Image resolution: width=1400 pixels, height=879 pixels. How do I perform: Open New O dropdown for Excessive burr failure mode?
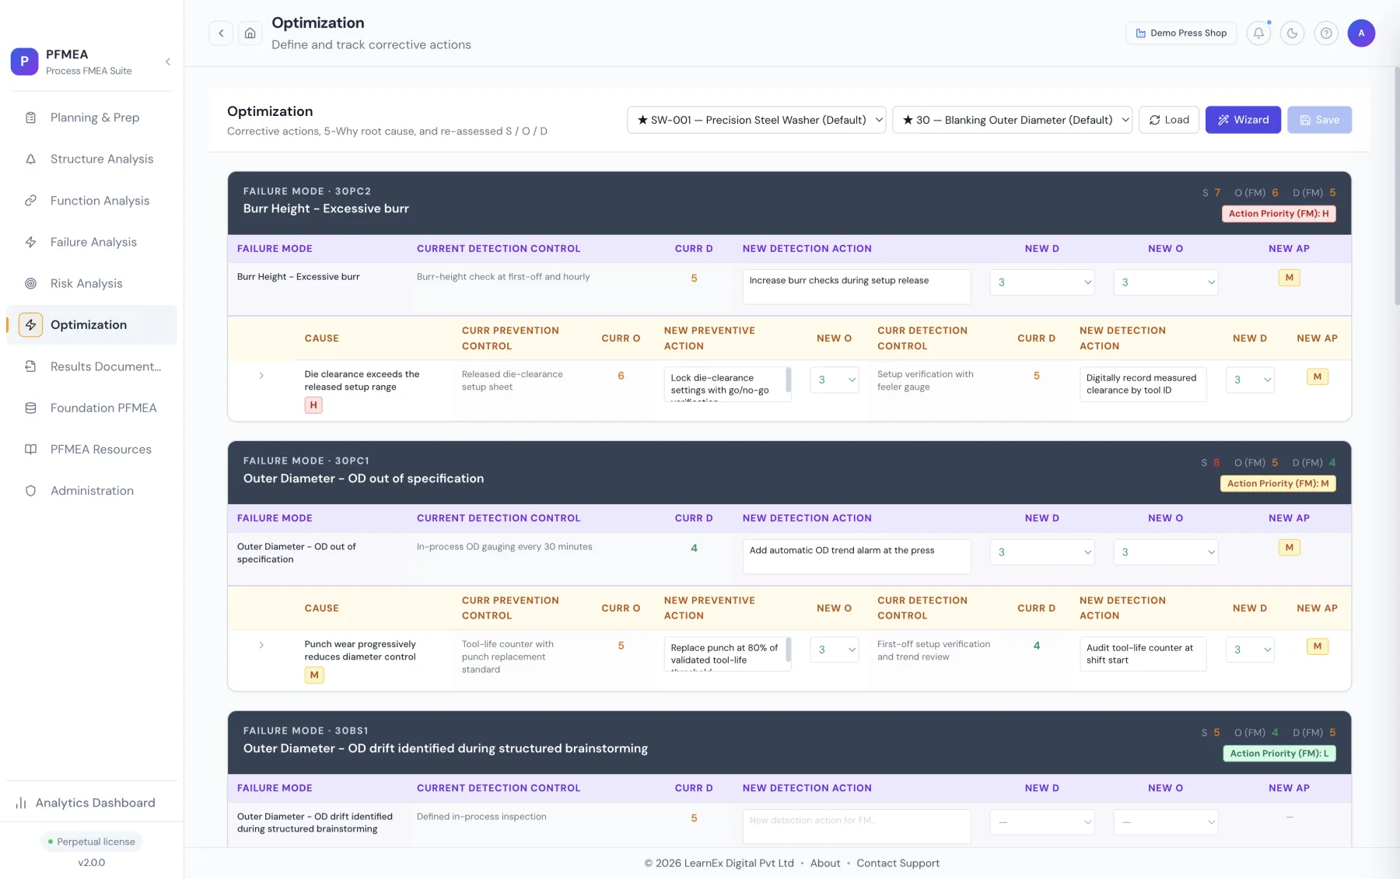[x=1165, y=282]
